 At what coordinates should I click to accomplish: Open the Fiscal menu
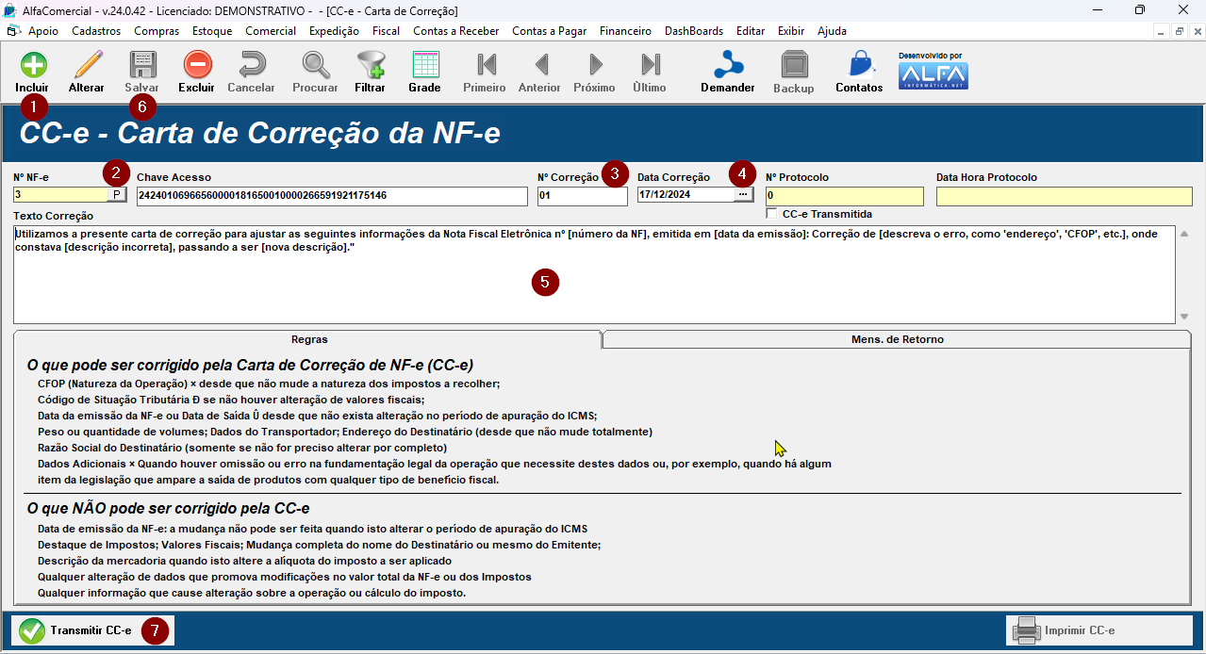[x=386, y=31]
